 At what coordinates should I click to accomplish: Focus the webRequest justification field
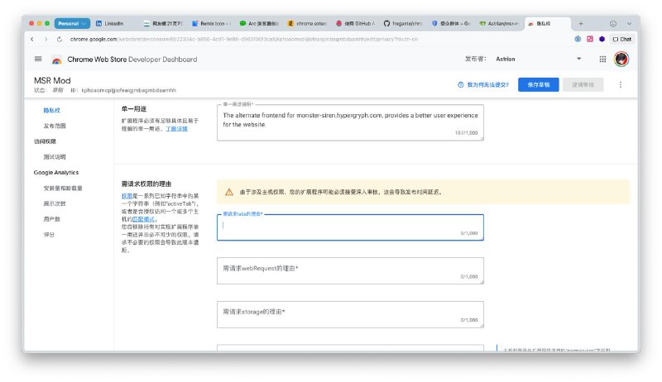[x=350, y=270]
